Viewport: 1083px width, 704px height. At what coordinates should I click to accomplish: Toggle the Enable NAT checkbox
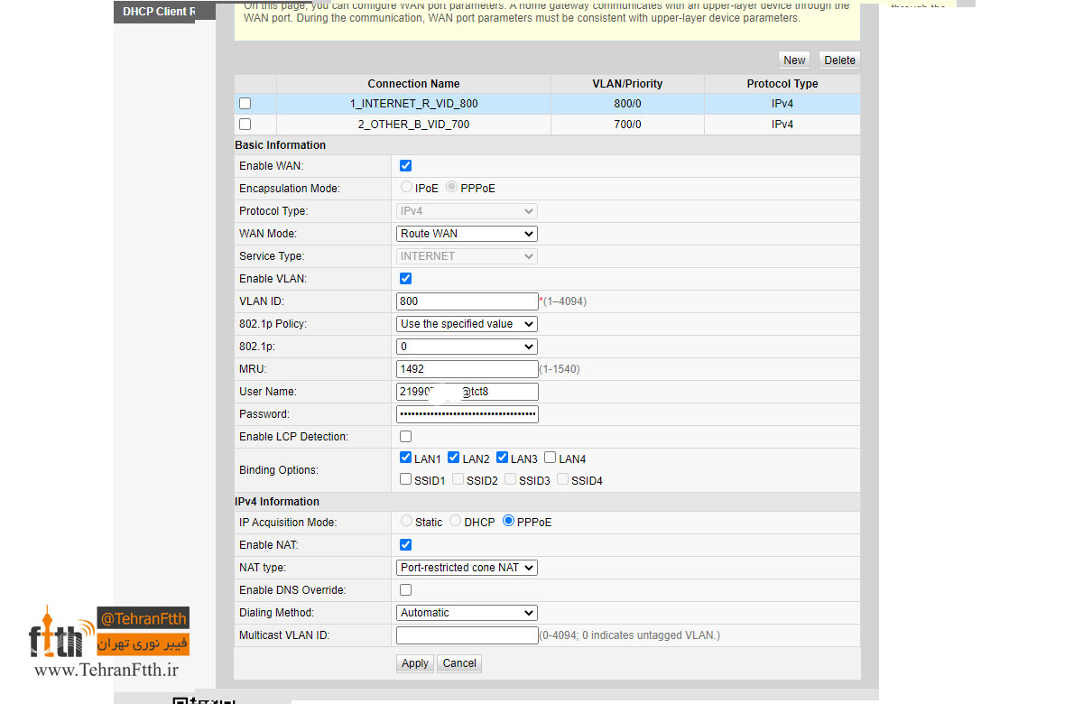tap(405, 545)
